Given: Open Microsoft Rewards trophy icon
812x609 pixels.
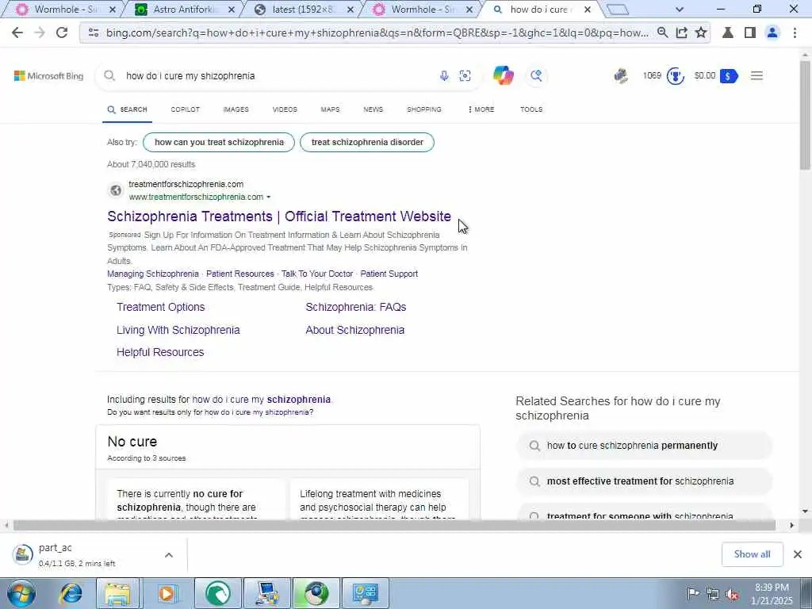Looking at the screenshot, I should click(676, 76).
